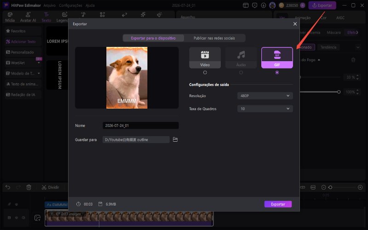Toggle the video track lock icon

9,218
